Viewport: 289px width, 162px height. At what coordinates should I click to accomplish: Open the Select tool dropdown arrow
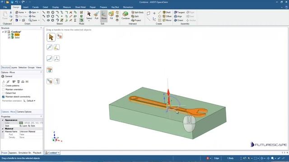pos(89,21)
